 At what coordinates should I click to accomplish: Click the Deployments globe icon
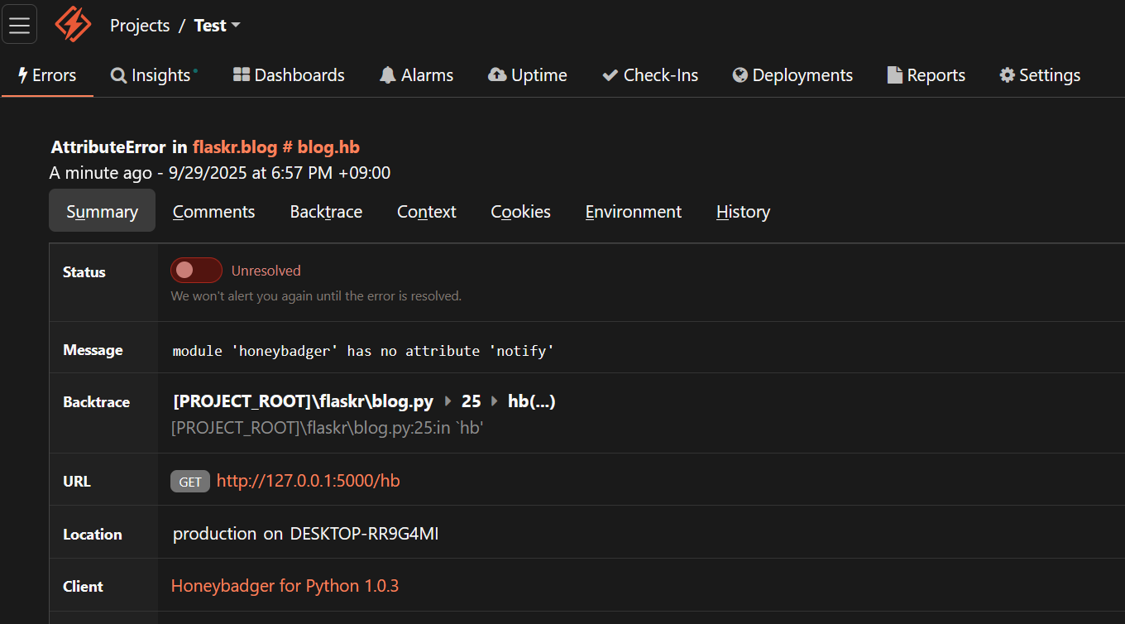pyautogui.click(x=739, y=74)
